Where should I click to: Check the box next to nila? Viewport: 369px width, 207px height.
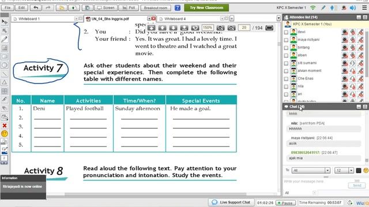[x=286, y=87]
